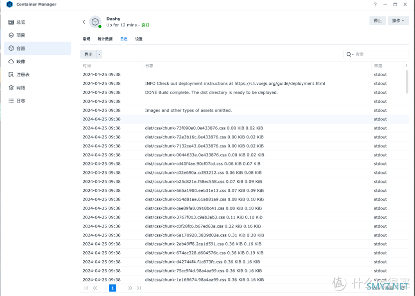
Task: Open the 设置 settings tab
Action: click(139, 39)
